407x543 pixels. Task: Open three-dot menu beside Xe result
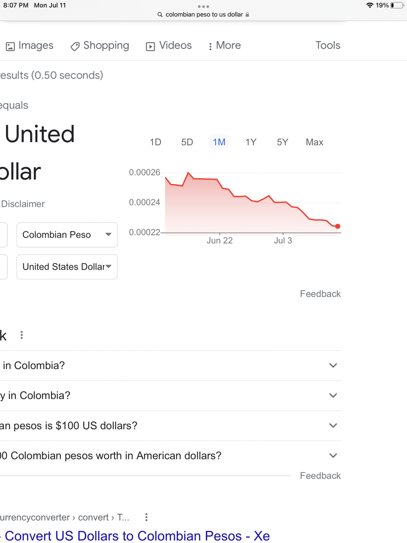(146, 517)
